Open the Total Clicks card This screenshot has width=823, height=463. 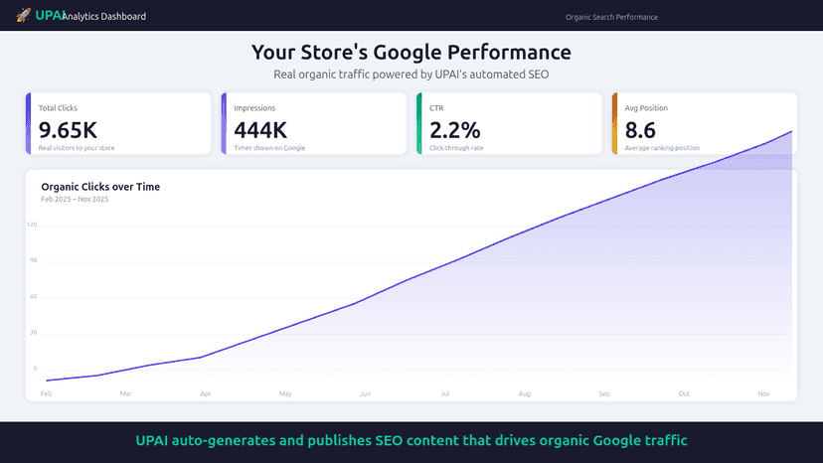(118, 124)
